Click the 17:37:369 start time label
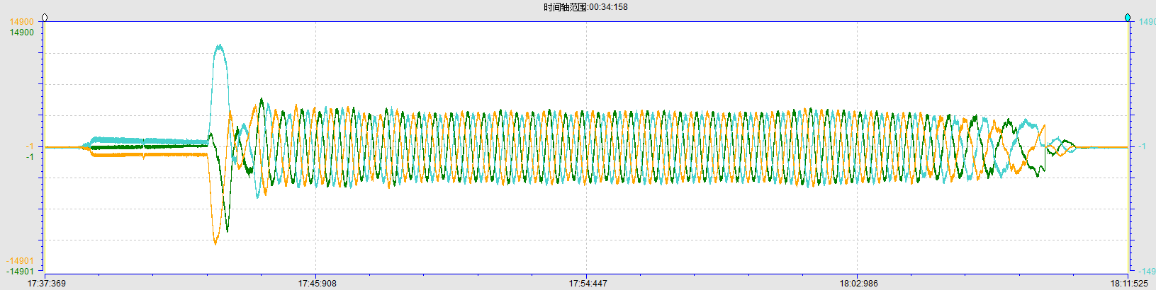The image size is (1156, 290). click(x=46, y=284)
